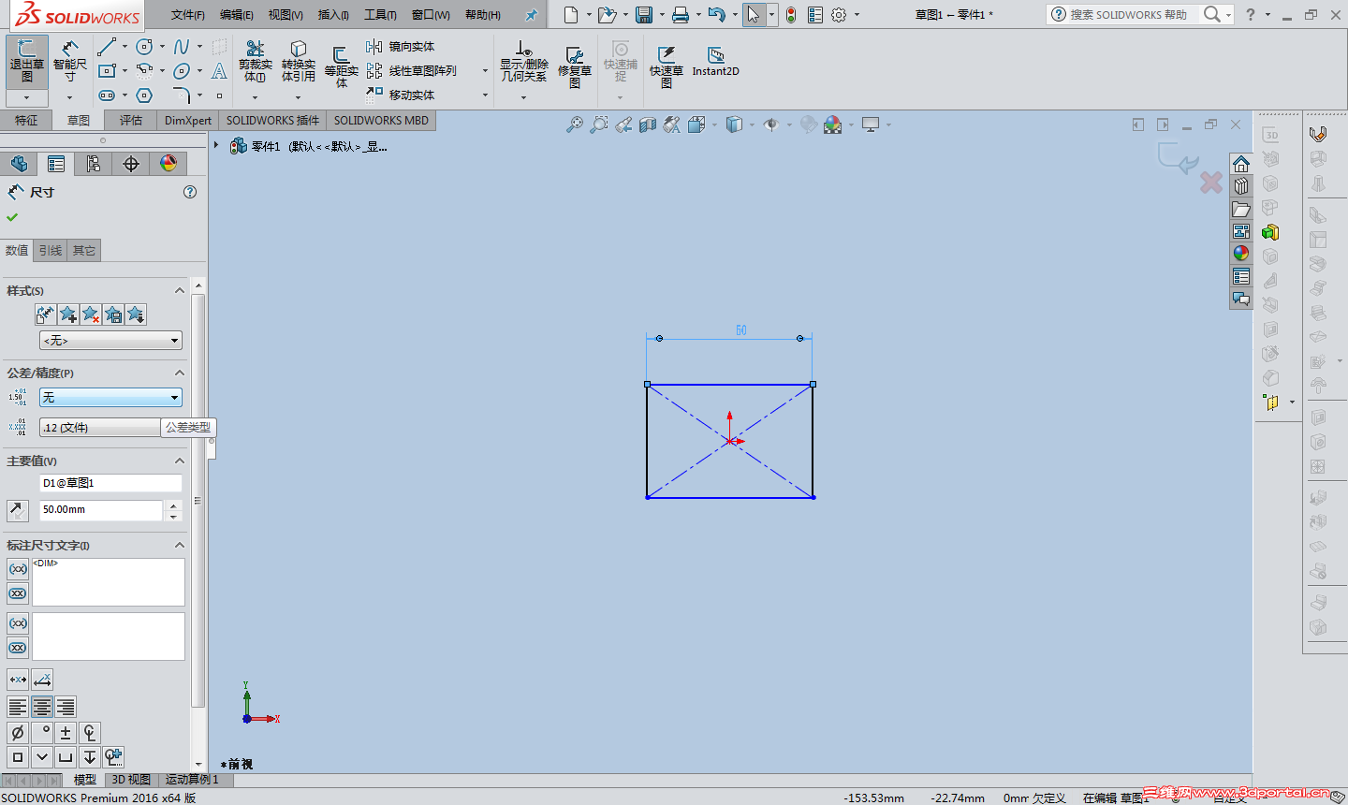This screenshot has width=1348, height=805.
Task: Collapse the 标注尺寸文字 section
Action: coord(180,546)
